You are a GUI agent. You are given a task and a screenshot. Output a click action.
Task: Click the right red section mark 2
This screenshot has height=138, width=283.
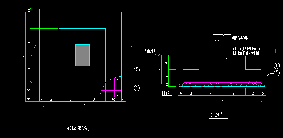pos(131,47)
